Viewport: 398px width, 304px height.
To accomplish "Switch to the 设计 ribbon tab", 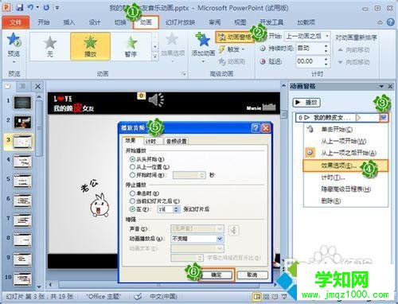I will point(95,22).
